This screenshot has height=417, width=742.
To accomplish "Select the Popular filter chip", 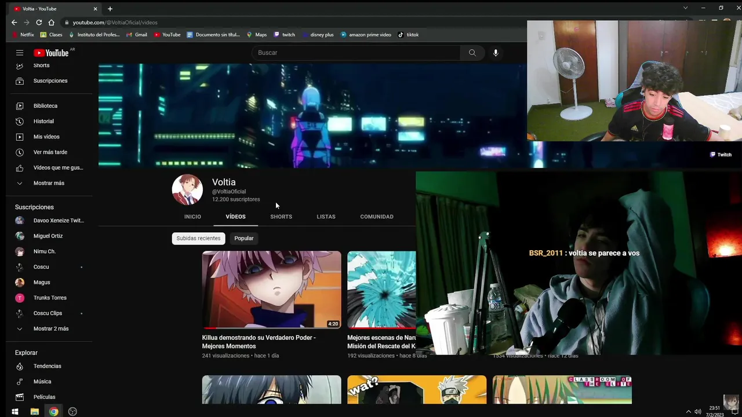I will coord(244,238).
